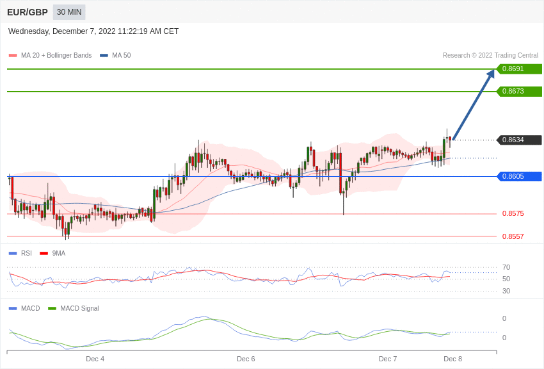Click the 0.8557 red support label

(x=513, y=237)
